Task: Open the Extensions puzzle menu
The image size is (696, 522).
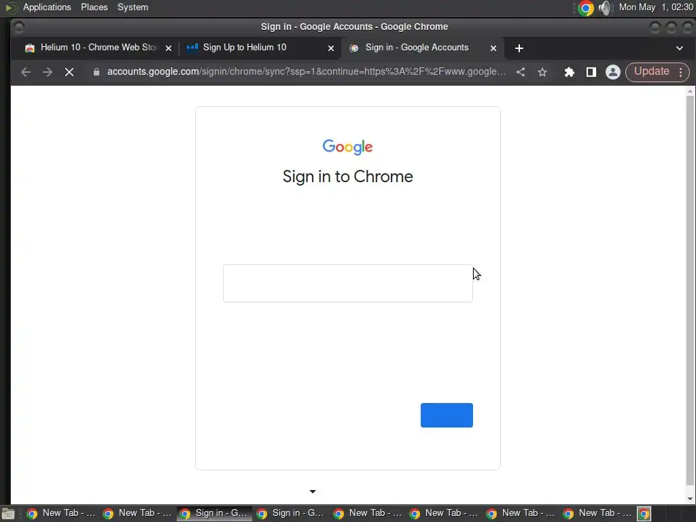Action: pyautogui.click(x=570, y=72)
